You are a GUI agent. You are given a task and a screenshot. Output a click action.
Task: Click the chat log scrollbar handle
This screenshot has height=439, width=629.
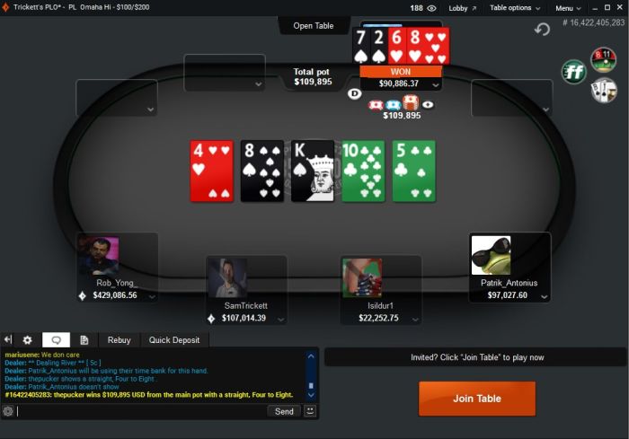click(311, 385)
